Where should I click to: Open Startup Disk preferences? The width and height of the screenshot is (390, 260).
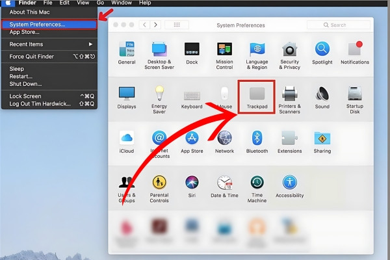pyautogui.click(x=355, y=99)
